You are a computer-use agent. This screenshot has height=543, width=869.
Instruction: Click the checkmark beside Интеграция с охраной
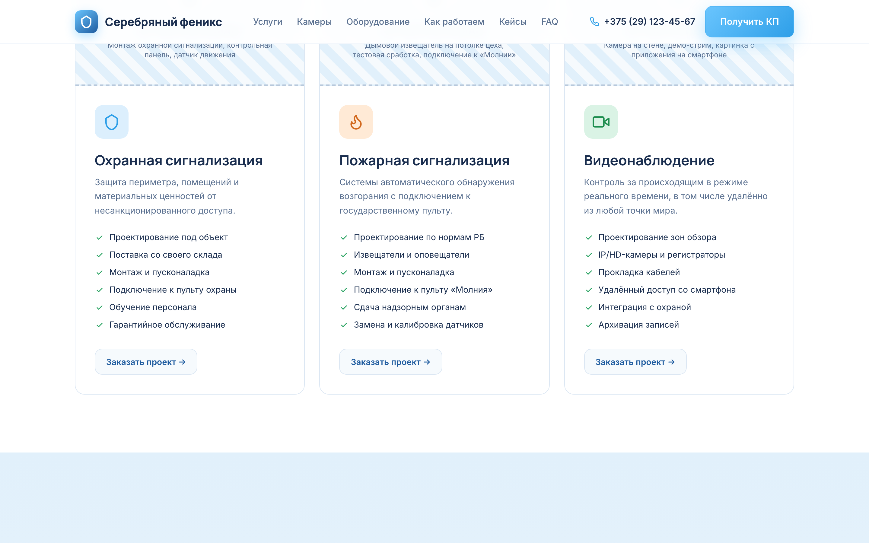[589, 307]
